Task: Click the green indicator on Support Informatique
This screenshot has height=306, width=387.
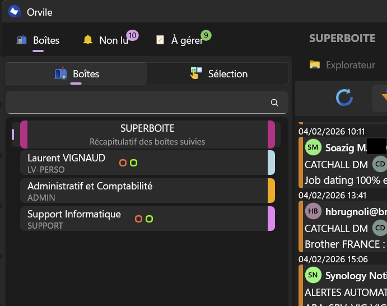Action: point(150,219)
